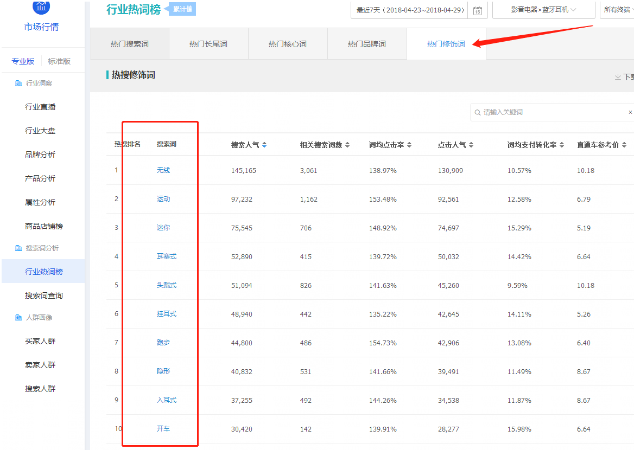Switch to 热门搜索词 tab
Image resolution: width=634 pixels, height=450 pixels.
click(129, 44)
